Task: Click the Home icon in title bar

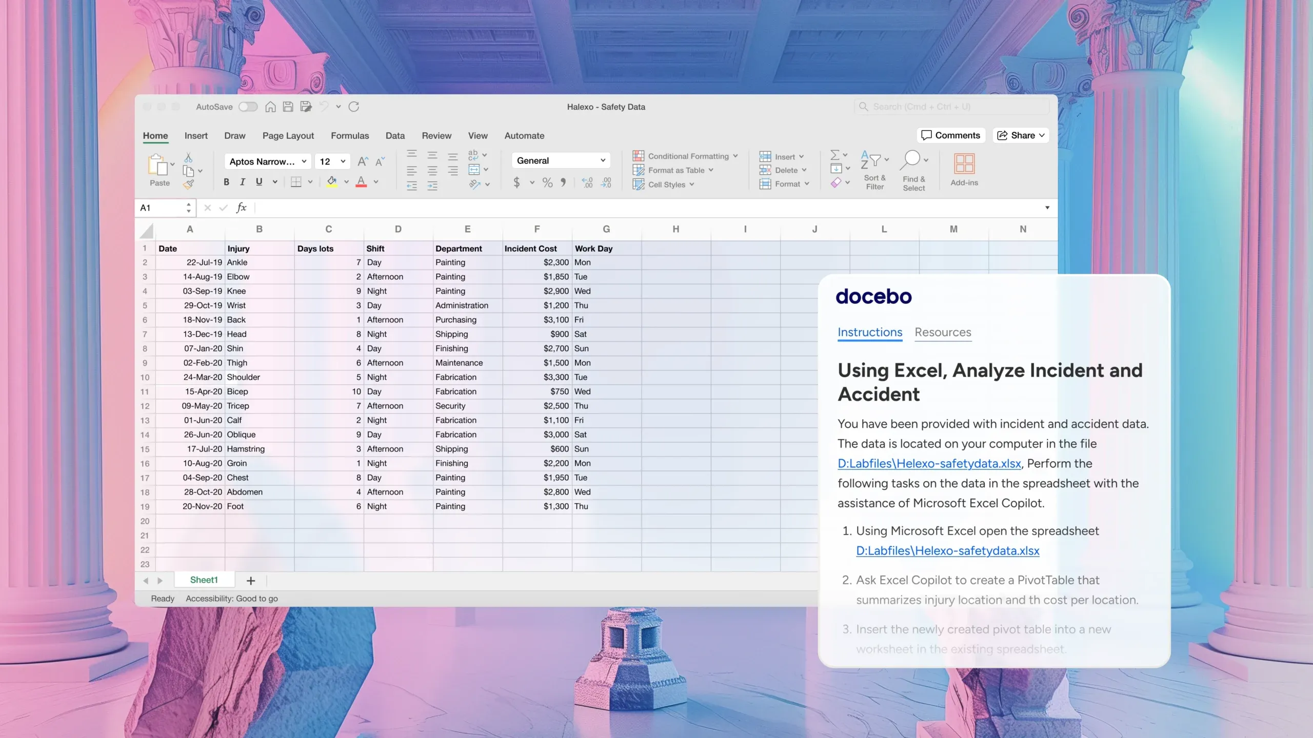Action: [270, 107]
